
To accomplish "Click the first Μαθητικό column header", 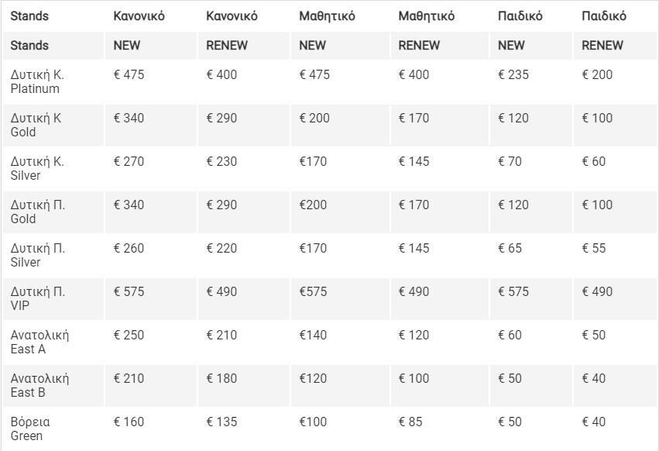I will 327,16.
